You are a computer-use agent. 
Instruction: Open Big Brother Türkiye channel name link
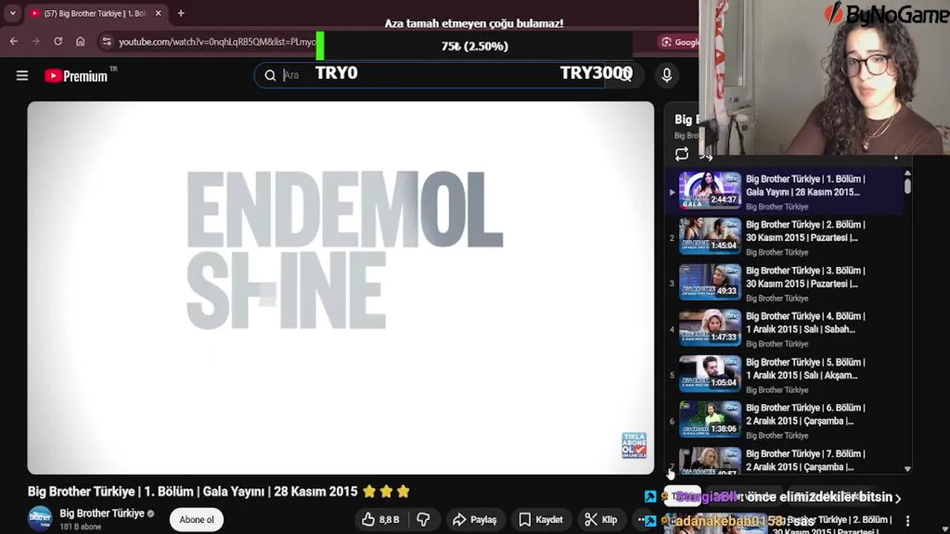tap(102, 513)
